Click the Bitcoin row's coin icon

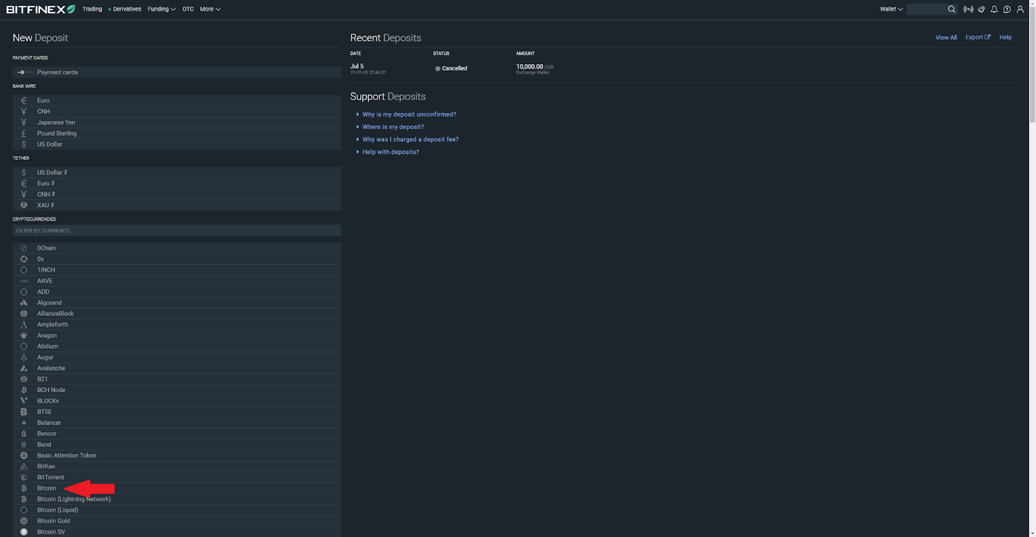(x=24, y=488)
